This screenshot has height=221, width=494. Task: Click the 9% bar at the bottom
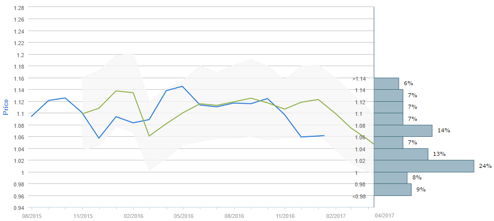click(x=393, y=189)
